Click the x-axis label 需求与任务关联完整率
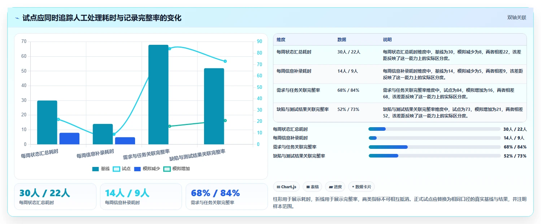 [146, 154]
